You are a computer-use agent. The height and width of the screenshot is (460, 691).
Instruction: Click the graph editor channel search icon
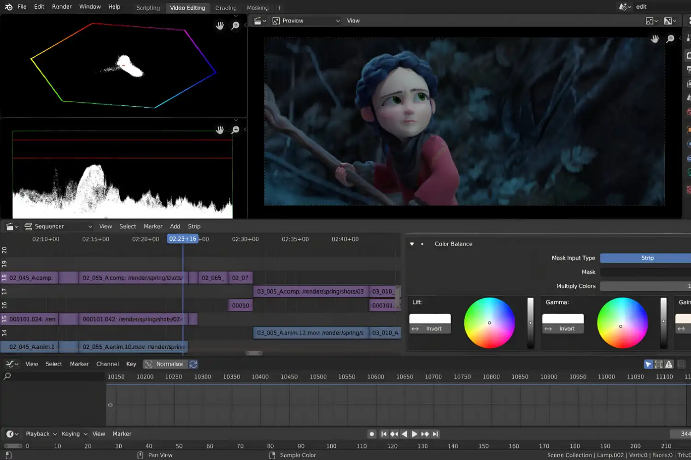(7, 376)
